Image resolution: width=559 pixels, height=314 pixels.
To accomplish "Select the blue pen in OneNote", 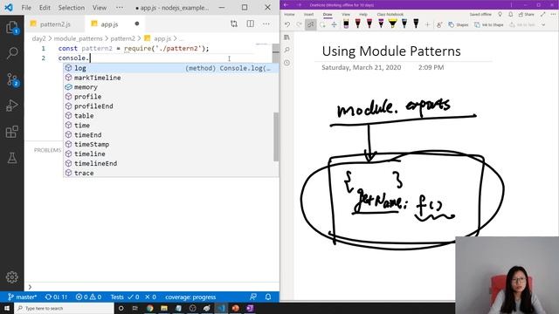I will point(404,24).
